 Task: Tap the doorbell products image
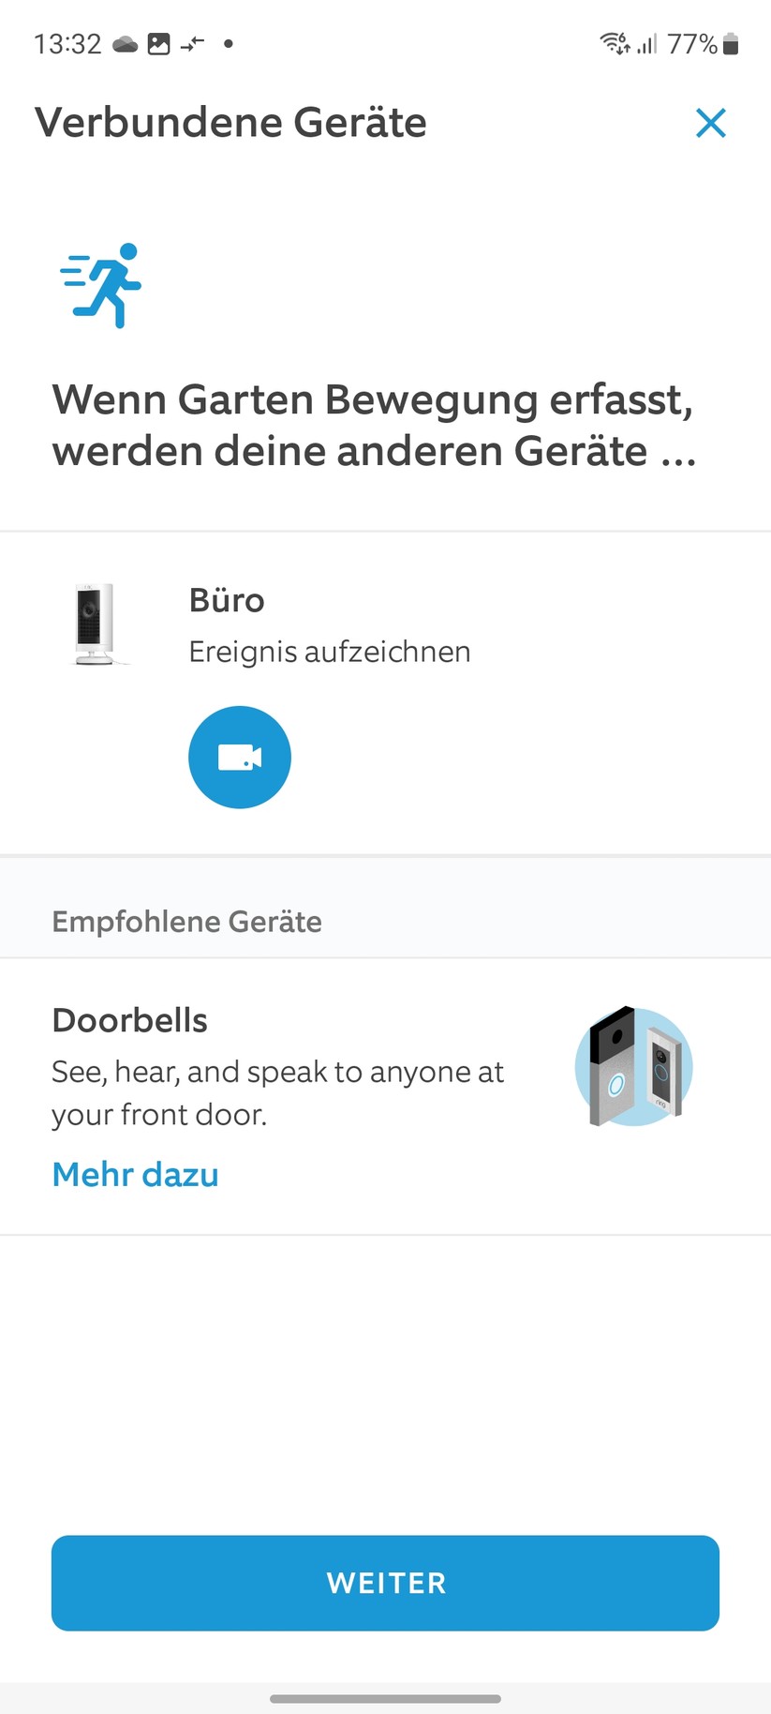[633, 1068]
